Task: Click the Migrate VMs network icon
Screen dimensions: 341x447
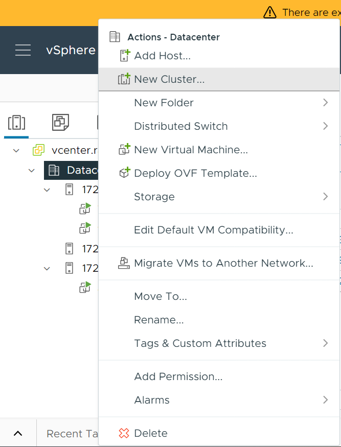Action: pos(124,263)
